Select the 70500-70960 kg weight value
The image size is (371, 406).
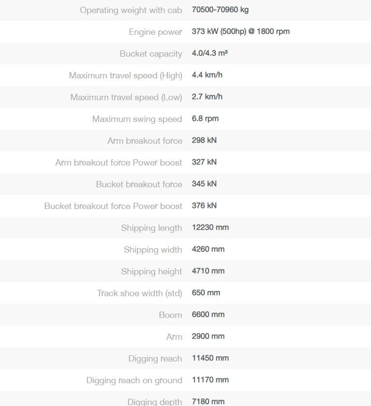(220, 10)
